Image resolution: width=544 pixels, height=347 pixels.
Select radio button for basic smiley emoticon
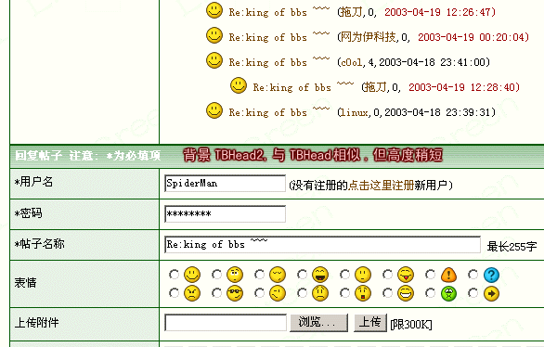(174, 275)
